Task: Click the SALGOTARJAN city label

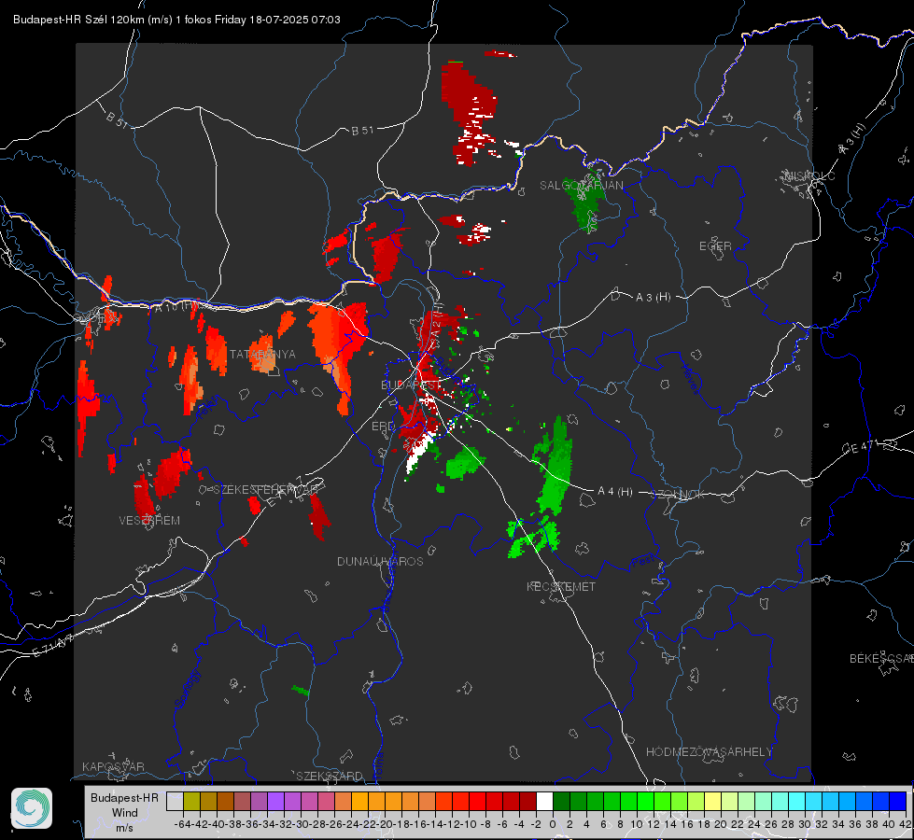Action: point(581,186)
